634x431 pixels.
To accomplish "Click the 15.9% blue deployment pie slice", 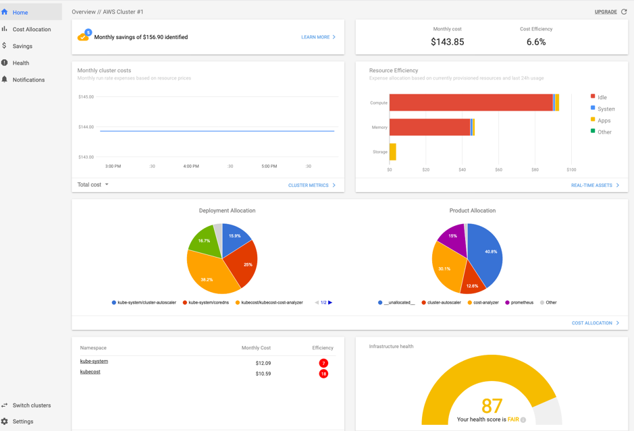I will click(x=234, y=238).
